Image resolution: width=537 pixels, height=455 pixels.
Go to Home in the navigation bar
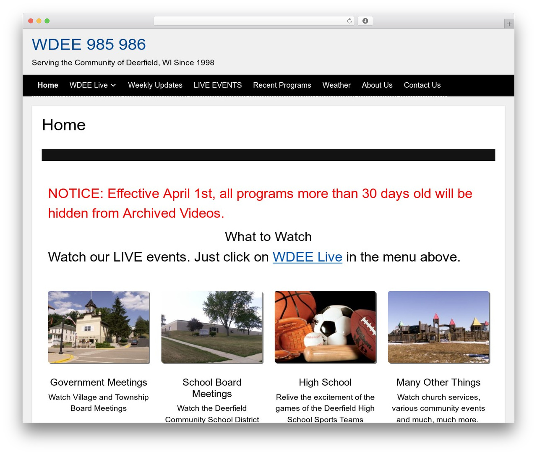[48, 85]
